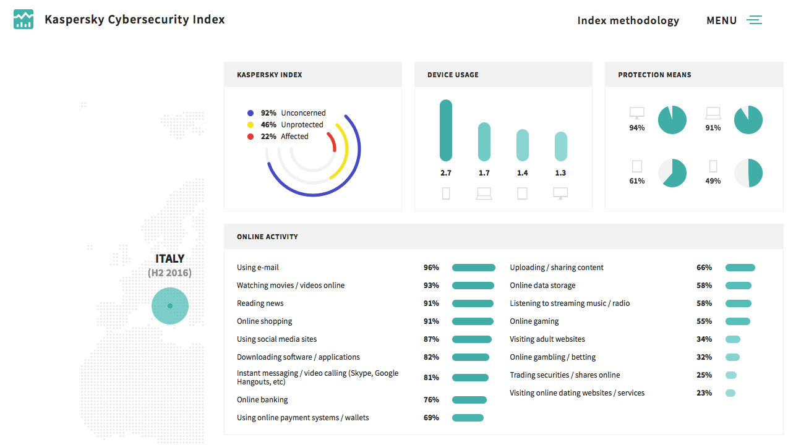Click the tablet icon under 1.4

pos(523,194)
